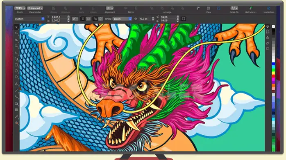Select the straight line dimension tool
The height and width of the screenshot is (160, 286).
coord(16,91)
